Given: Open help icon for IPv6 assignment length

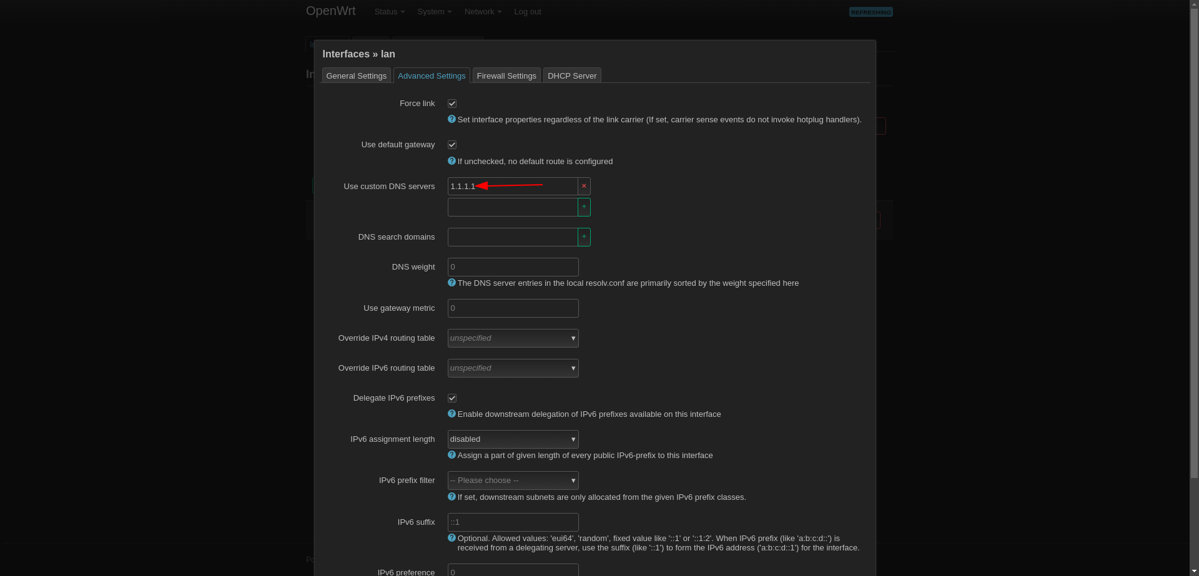Looking at the screenshot, I should 451,455.
